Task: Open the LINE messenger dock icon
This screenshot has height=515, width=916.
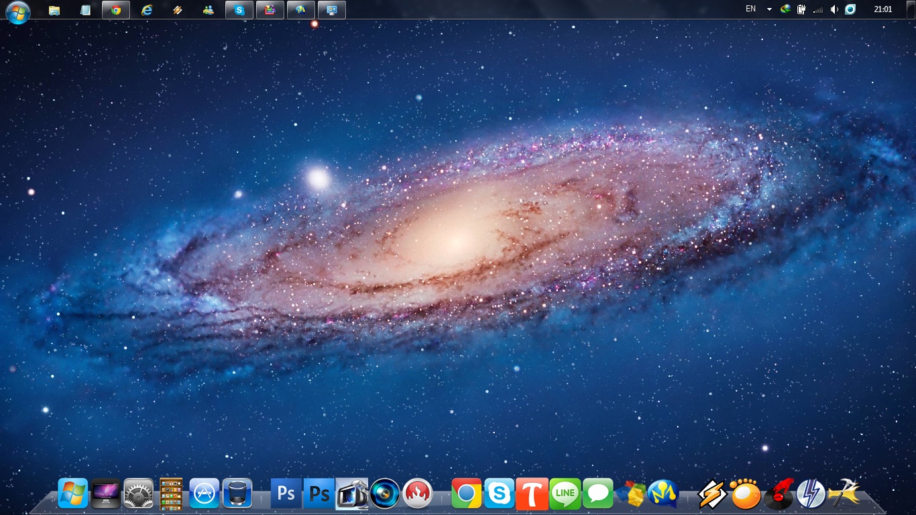Action: tap(565, 495)
